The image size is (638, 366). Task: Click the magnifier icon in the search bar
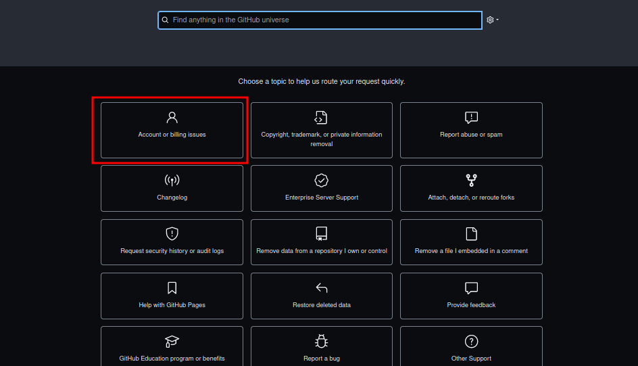(165, 20)
